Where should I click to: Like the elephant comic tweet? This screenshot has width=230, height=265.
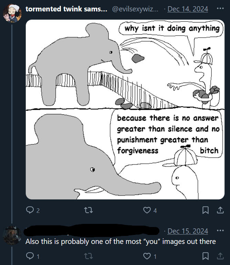147,210
